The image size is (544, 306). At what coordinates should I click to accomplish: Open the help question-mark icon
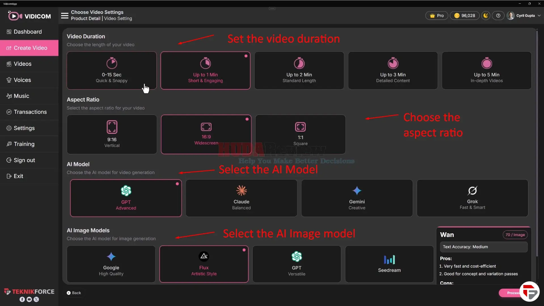click(498, 16)
